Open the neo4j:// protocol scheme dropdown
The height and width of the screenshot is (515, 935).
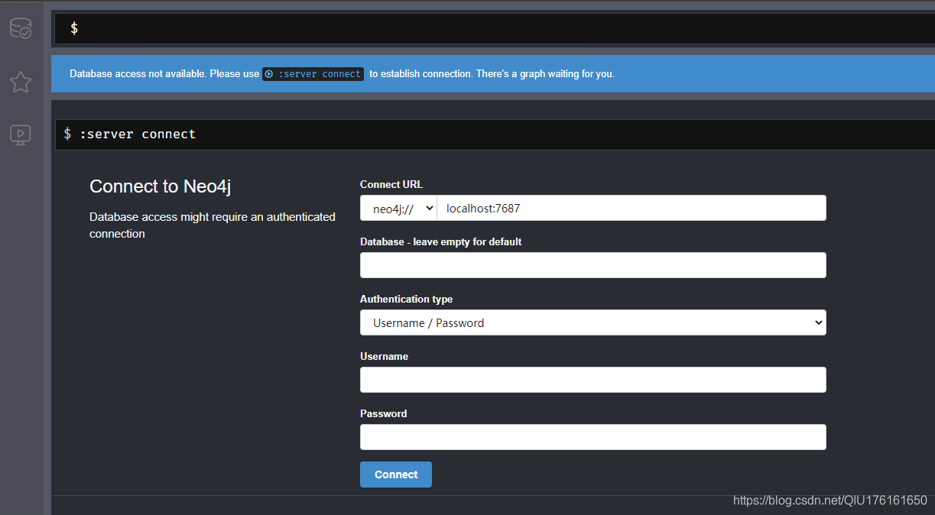click(x=398, y=208)
